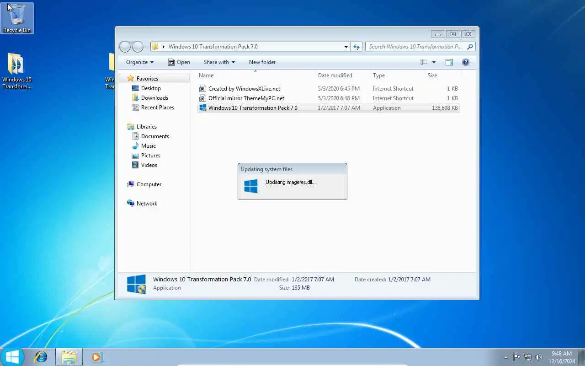Click 5/3/2020 6:48 PM date cell
Screen dimensions: 585x366
click(x=339, y=98)
